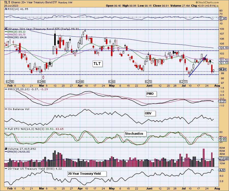Click the 30.53 stochastics tag on right axis
Image resolution: width=229 pixels, height=191 pixels.
[x=223, y=140]
